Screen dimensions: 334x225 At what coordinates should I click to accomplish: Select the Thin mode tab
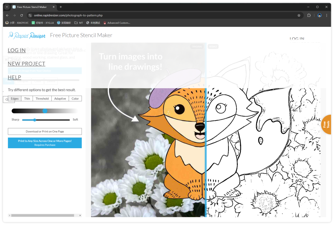(x=27, y=99)
